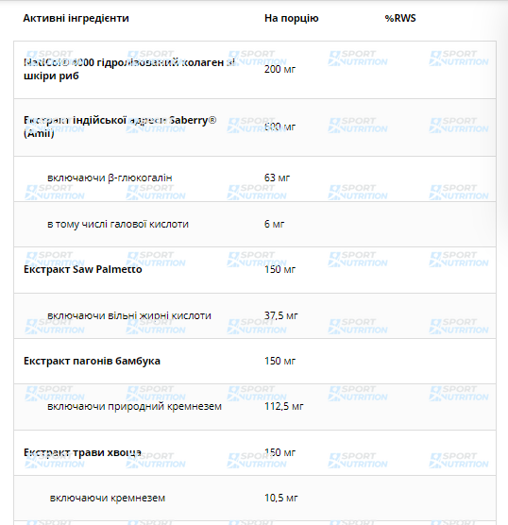Select the Saberry Amla extract row

click(255, 127)
